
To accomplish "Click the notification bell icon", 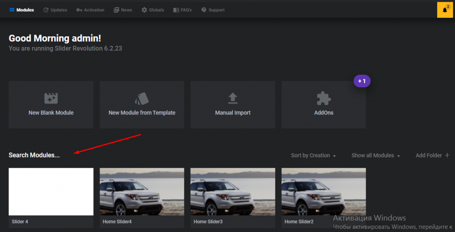I will pos(445,10).
